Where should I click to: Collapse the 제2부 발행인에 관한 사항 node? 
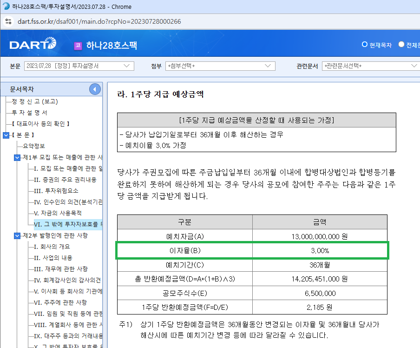[x=17, y=235]
